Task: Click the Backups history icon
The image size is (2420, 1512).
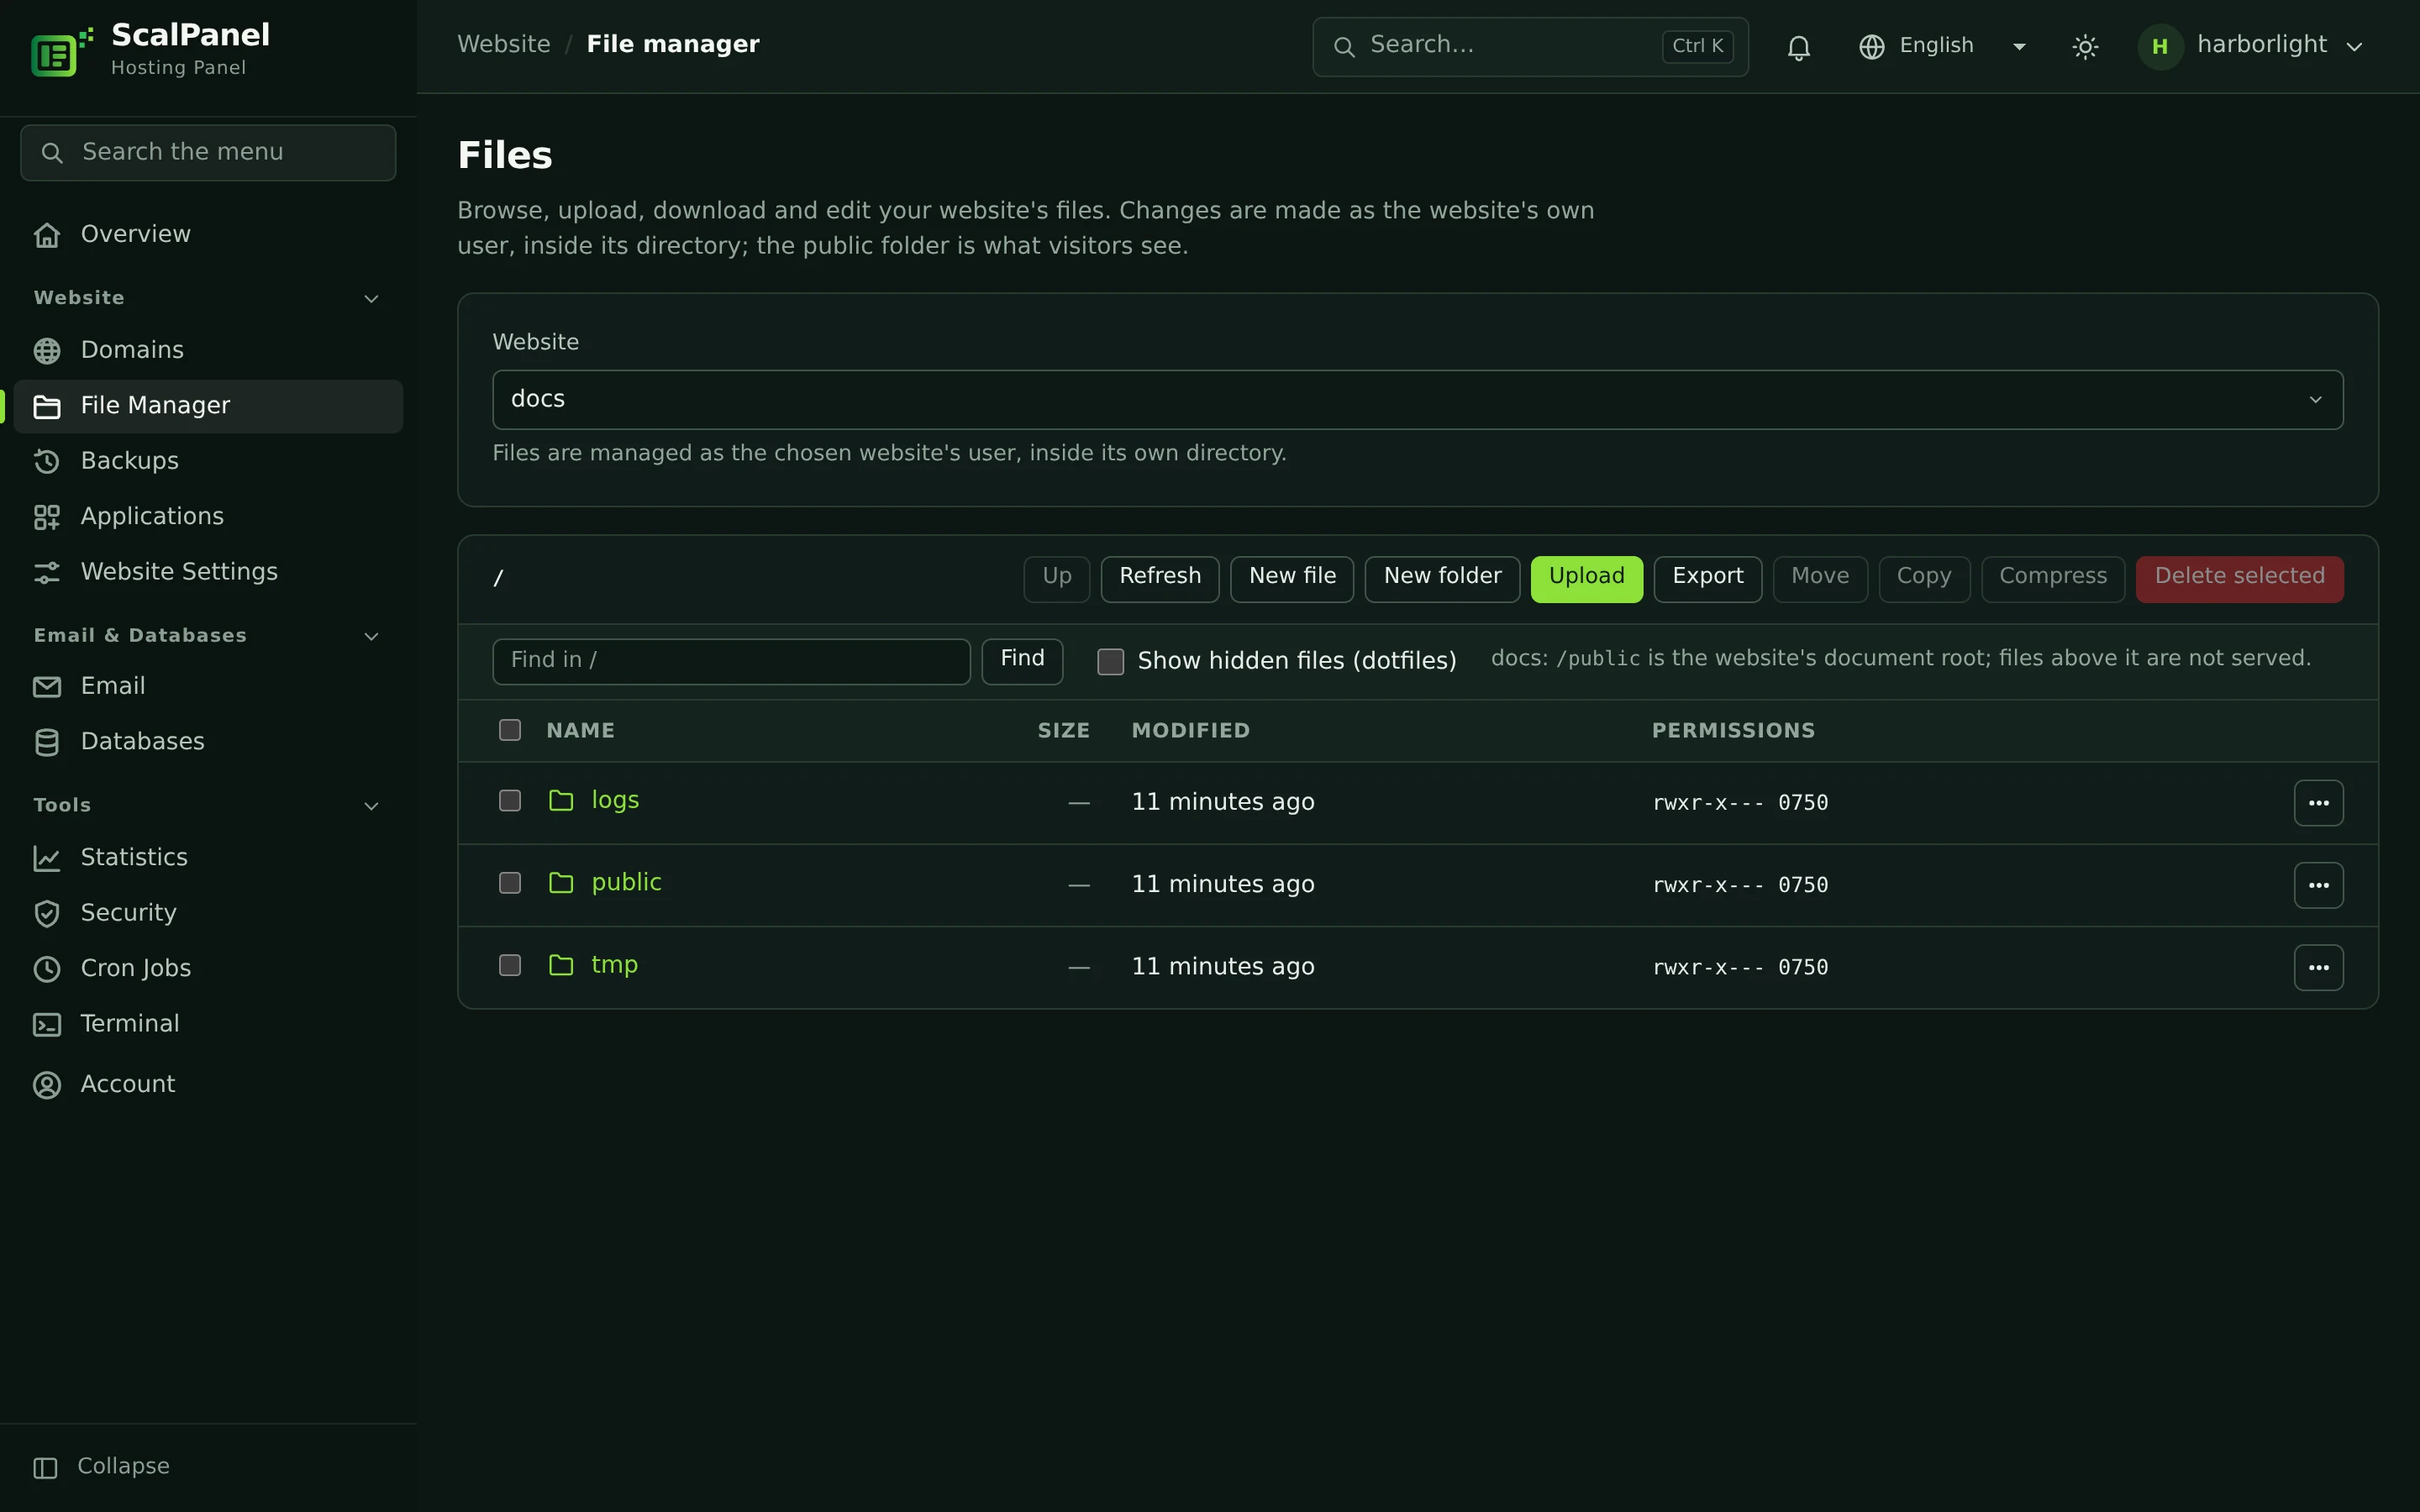Action: [47, 462]
